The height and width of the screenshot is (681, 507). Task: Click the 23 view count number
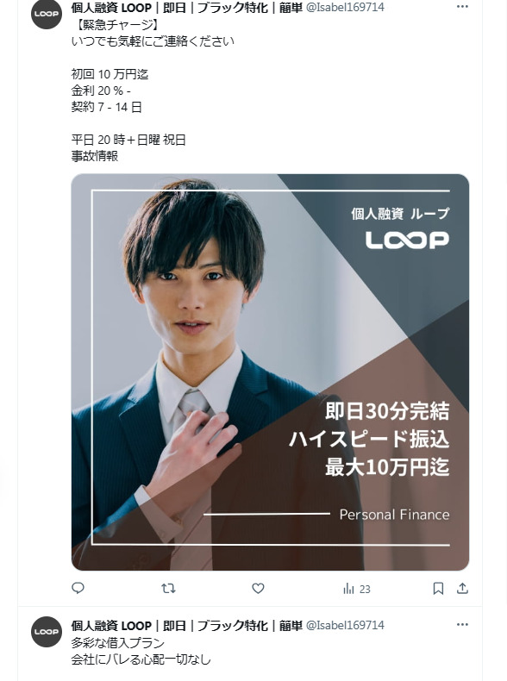click(x=365, y=590)
